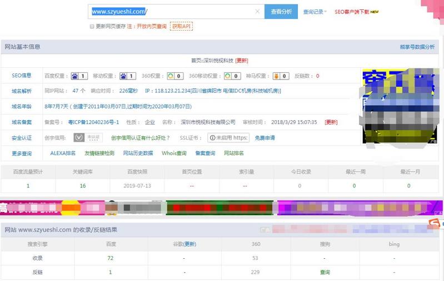Click 百度 反链 value 1
Image resolution: width=444 pixels, height=281 pixels.
111,272
